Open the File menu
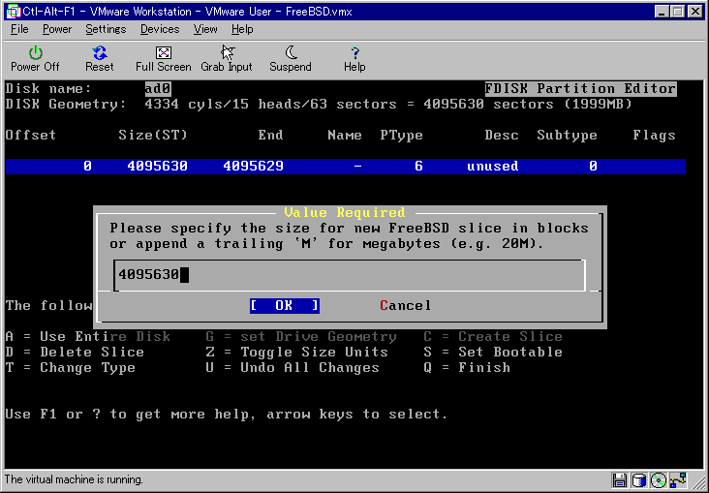 (x=19, y=29)
